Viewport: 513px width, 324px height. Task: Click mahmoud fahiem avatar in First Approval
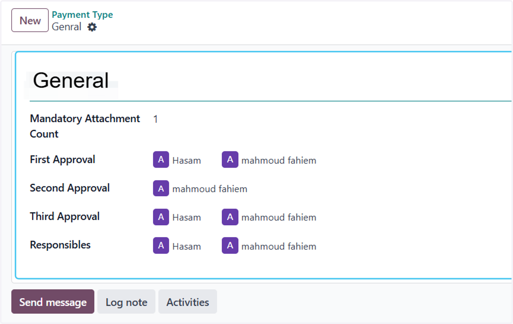(x=230, y=160)
